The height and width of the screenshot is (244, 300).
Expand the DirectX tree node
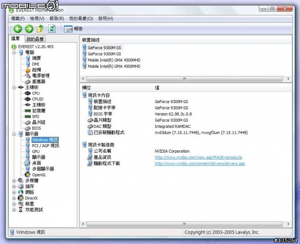tap(14, 198)
